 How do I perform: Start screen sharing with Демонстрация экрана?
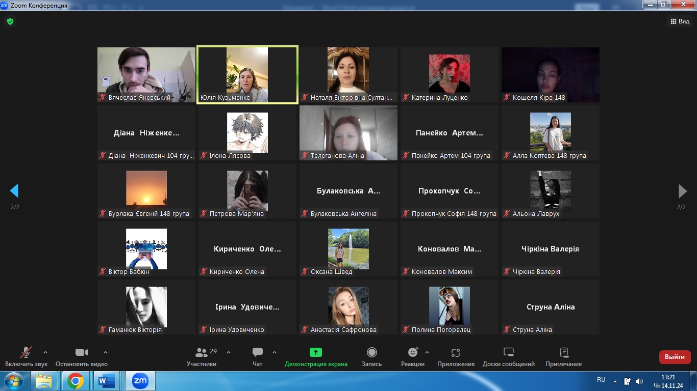pyautogui.click(x=316, y=353)
